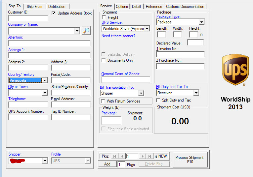Toggle Update Address Book checkbox
253x177 pixels.
click(x=54, y=13)
